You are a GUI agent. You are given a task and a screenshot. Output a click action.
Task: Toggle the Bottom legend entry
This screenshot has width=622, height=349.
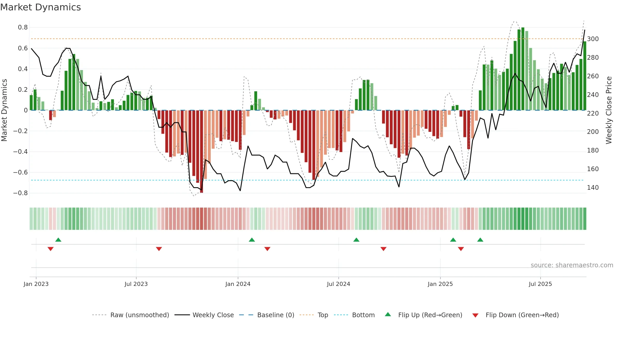click(363, 315)
